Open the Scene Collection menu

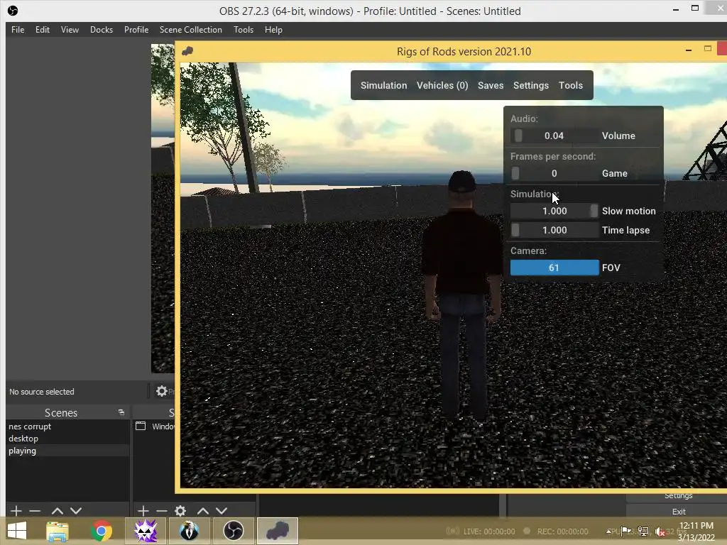tap(190, 30)
